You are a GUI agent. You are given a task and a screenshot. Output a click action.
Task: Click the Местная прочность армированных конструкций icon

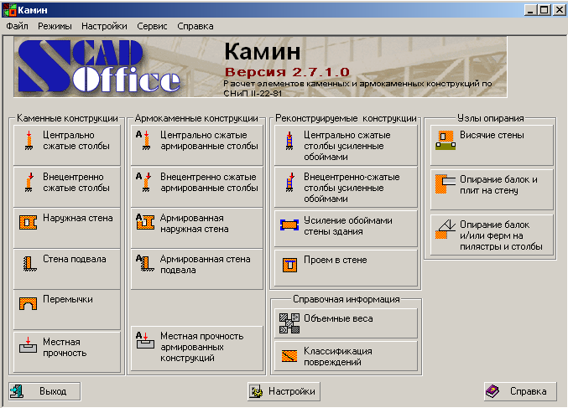click(145, 341)
